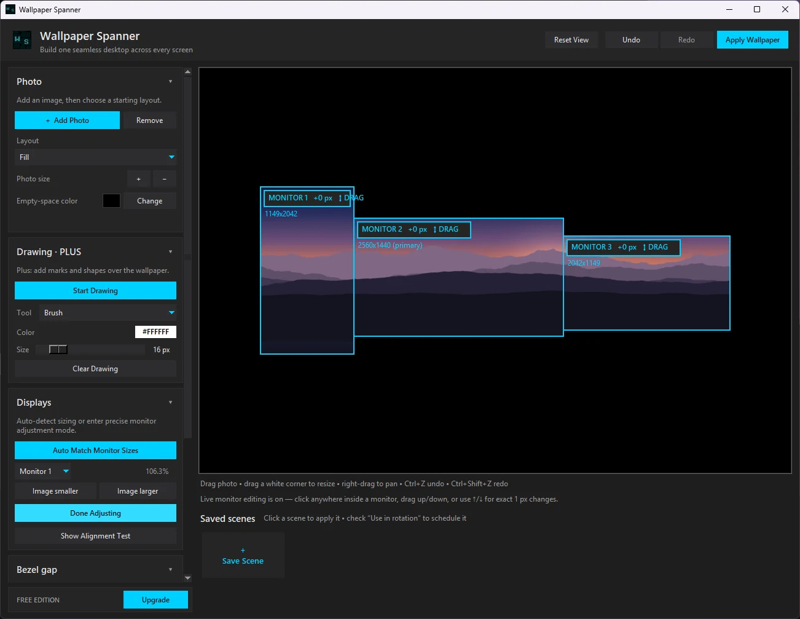The height and width of the screenshot is (619, 800).
Task: Click Add Photo button
Action: coord(67,120)
